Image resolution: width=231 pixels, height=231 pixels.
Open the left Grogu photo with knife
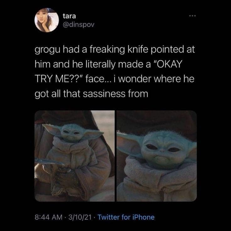click(75, 156)
